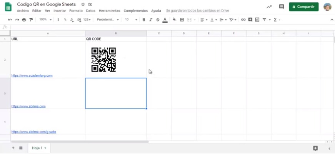335x154 pixels.
Task: Star the document Codigo QR en Google Sheets
Action: click(83, 4)
